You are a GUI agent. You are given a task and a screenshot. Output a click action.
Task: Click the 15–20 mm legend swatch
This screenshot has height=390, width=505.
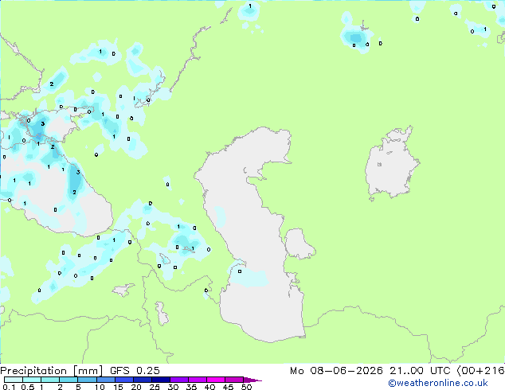pyautogui.click(x=123, y=380)
